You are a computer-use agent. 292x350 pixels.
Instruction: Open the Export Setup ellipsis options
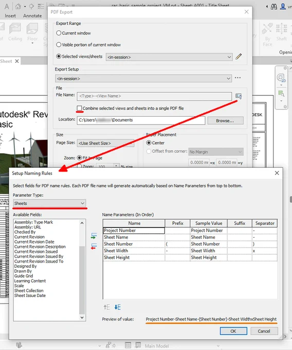coord(238,78)
